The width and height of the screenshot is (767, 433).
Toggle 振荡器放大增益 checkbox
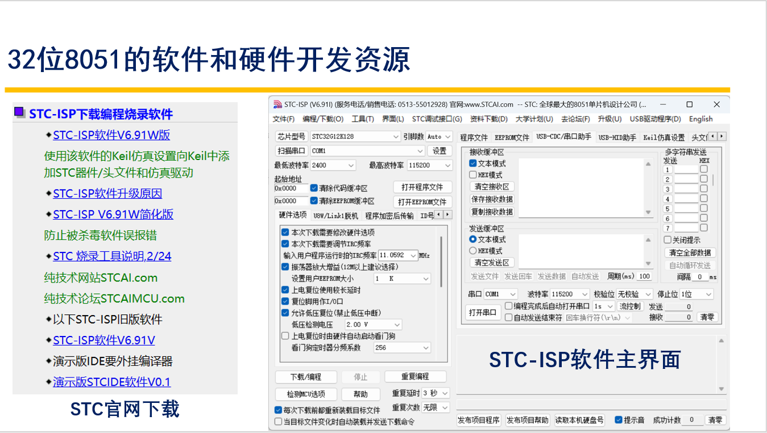tap(285, 267)
